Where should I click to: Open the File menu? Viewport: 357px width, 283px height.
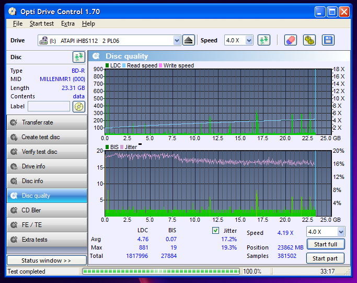click(x=18, y=24)
